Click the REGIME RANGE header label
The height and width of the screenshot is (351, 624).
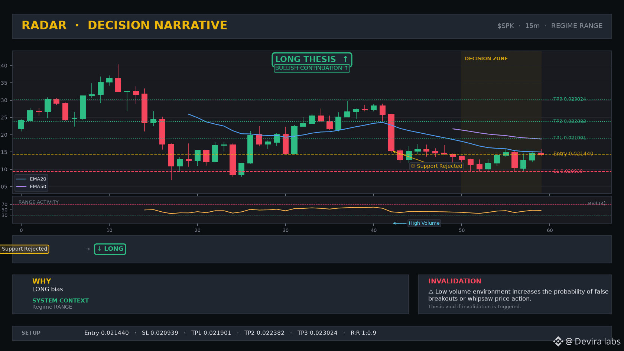pos(577,26)
